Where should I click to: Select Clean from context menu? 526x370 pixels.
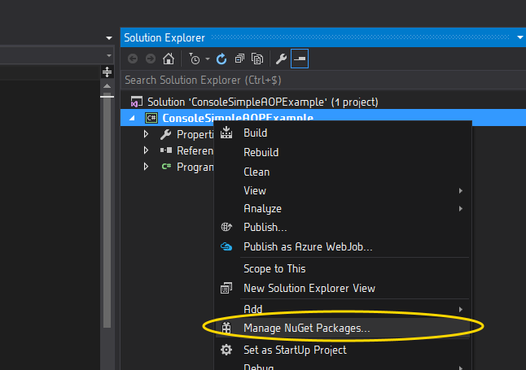click(x=343, y=172)
